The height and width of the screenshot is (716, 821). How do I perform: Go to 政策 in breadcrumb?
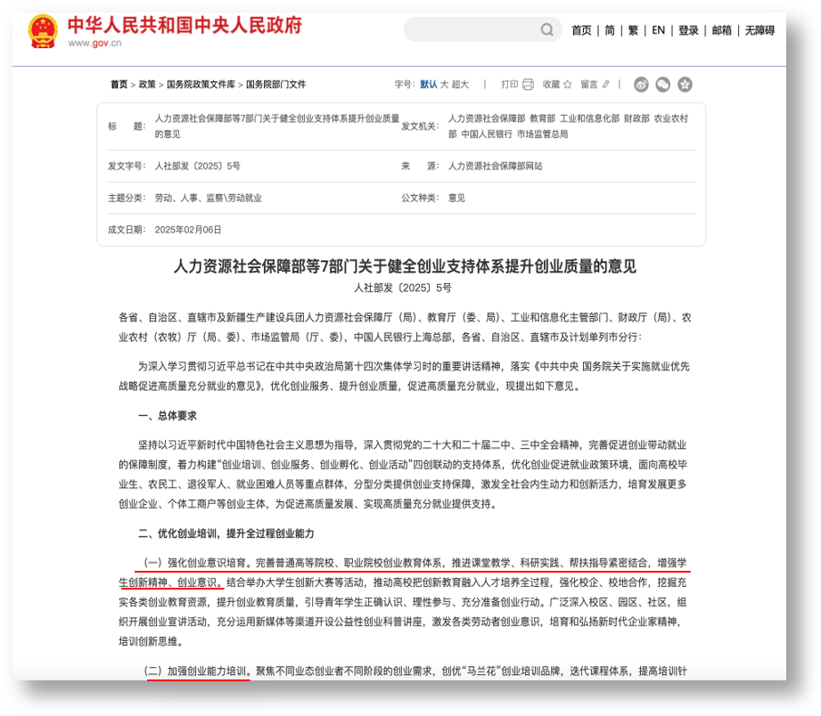(147, 85)
